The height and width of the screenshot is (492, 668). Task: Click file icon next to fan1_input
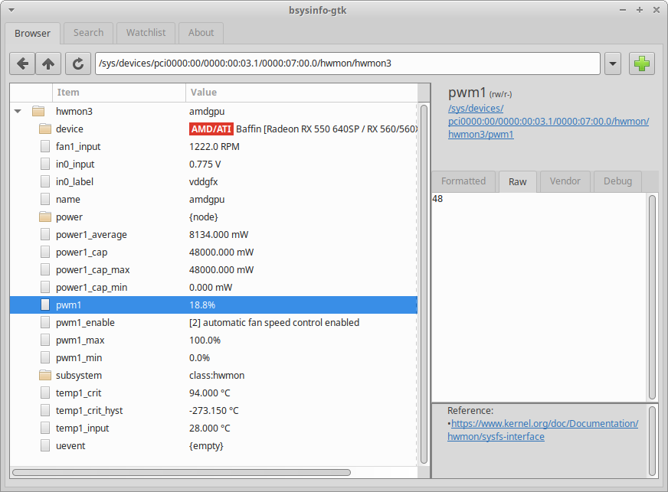44,146
